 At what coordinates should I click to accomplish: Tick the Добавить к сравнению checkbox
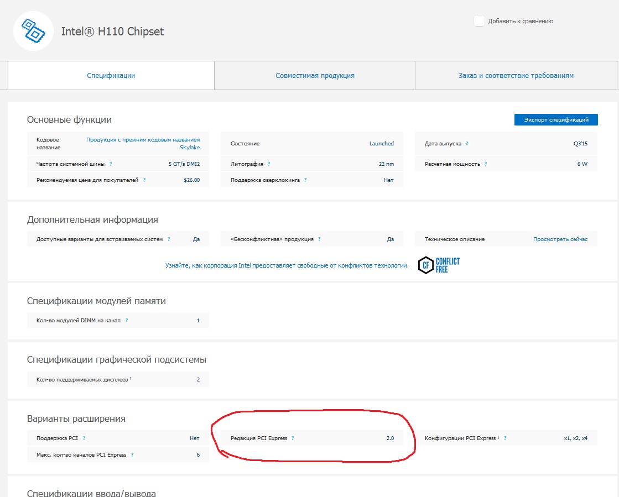479,21
